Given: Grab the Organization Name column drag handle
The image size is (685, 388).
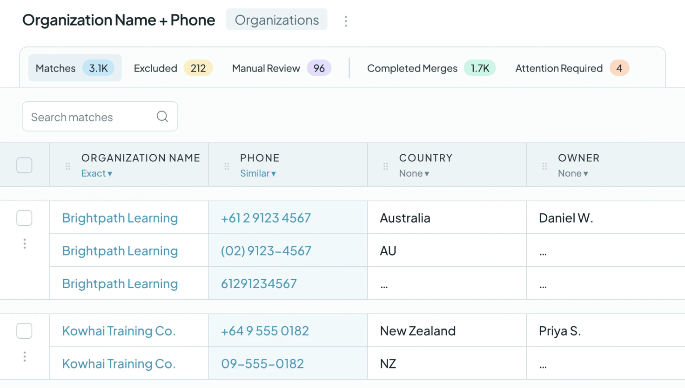Looking at the screenshot, I should [68, 166].
